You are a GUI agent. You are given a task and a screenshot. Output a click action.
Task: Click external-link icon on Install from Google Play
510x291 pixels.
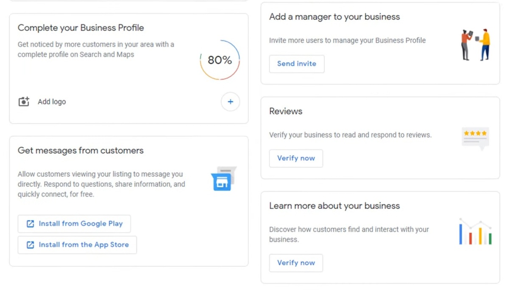[30, 224]
